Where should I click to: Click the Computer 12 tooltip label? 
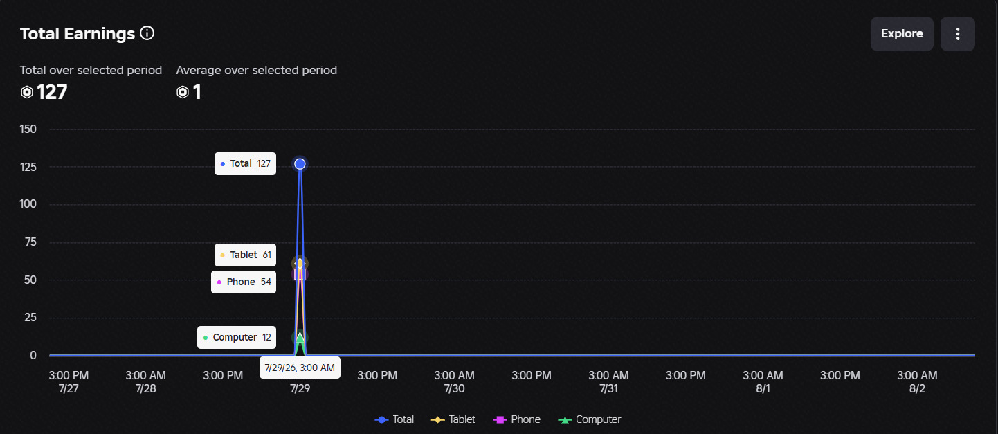tap(237, 337)
